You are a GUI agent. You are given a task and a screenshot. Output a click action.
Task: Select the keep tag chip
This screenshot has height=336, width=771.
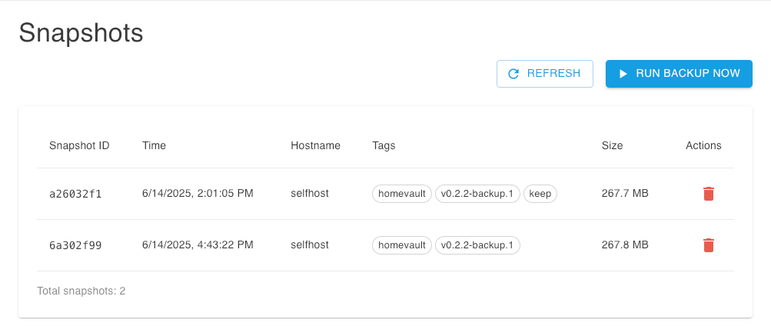(x=540, y=194)
